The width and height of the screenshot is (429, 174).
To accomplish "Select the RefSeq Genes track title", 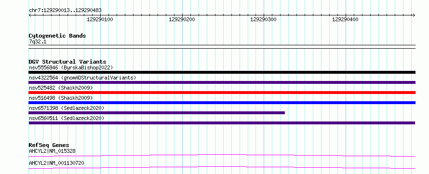I will tap(49, 145).
